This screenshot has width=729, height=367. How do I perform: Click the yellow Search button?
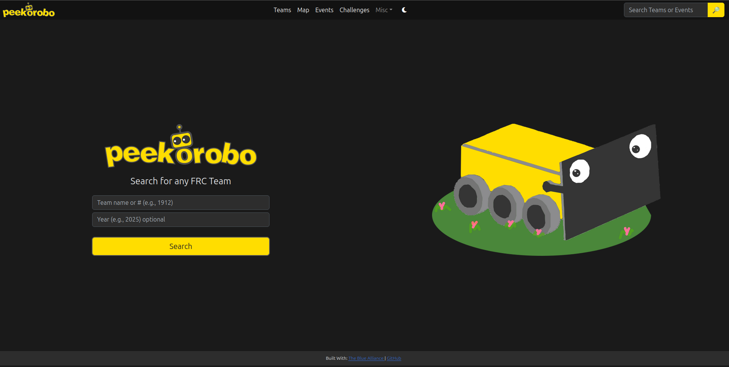tap(181, 246)
